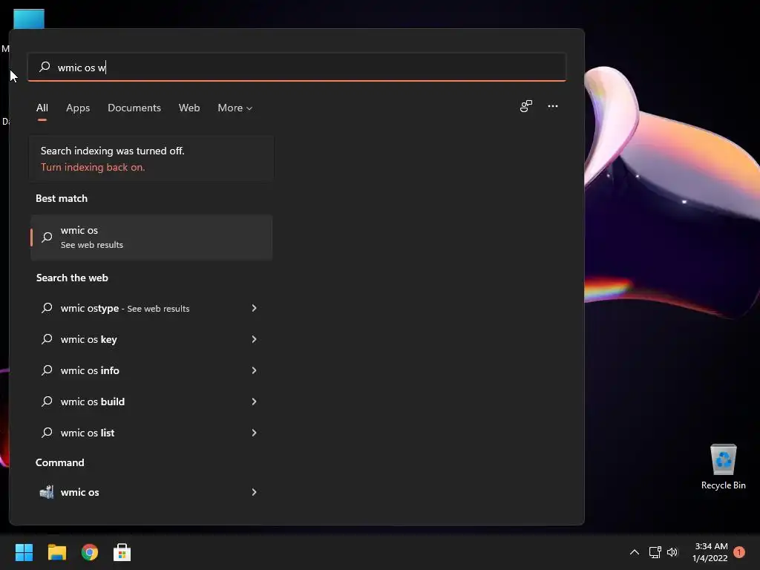Launch File Explorer from taskbar
Image resolution: width=760 pixels, height=570 pixels.
[x=56, y=552]
